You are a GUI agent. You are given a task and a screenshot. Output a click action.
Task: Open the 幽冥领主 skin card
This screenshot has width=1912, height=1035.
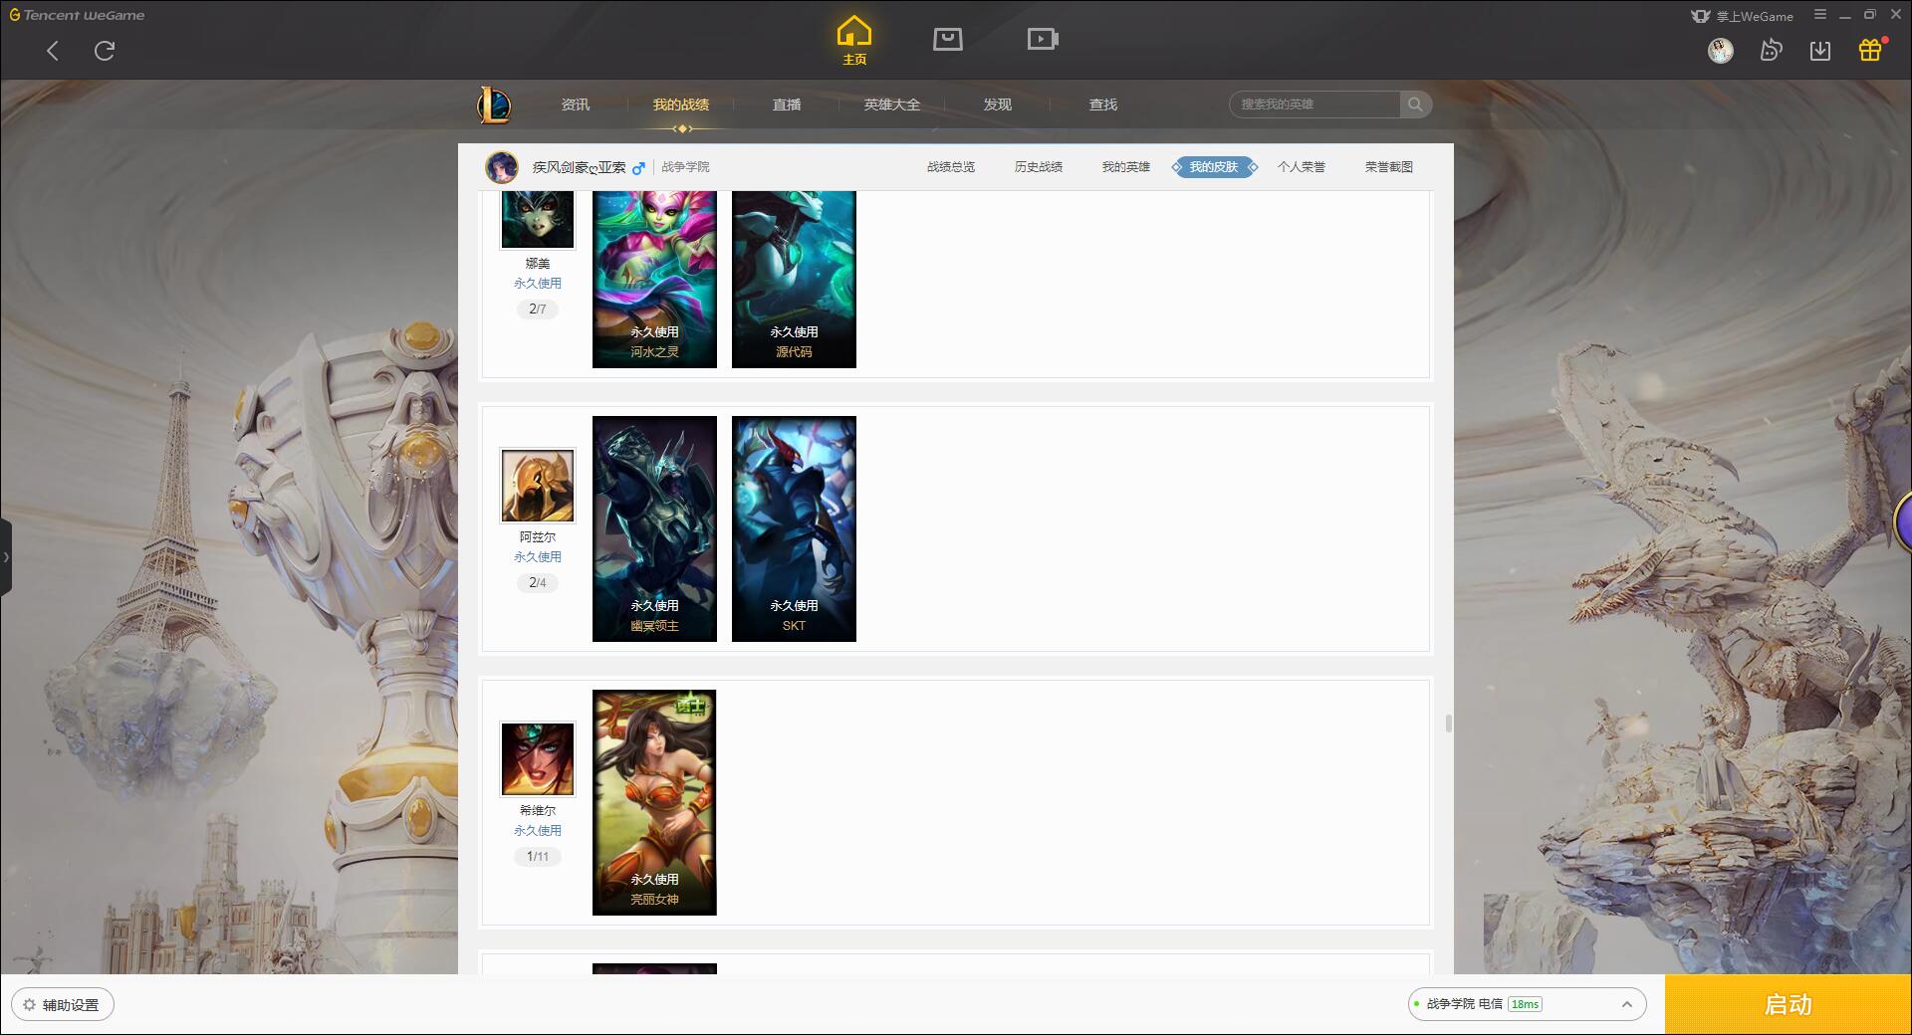pos(654,528)
